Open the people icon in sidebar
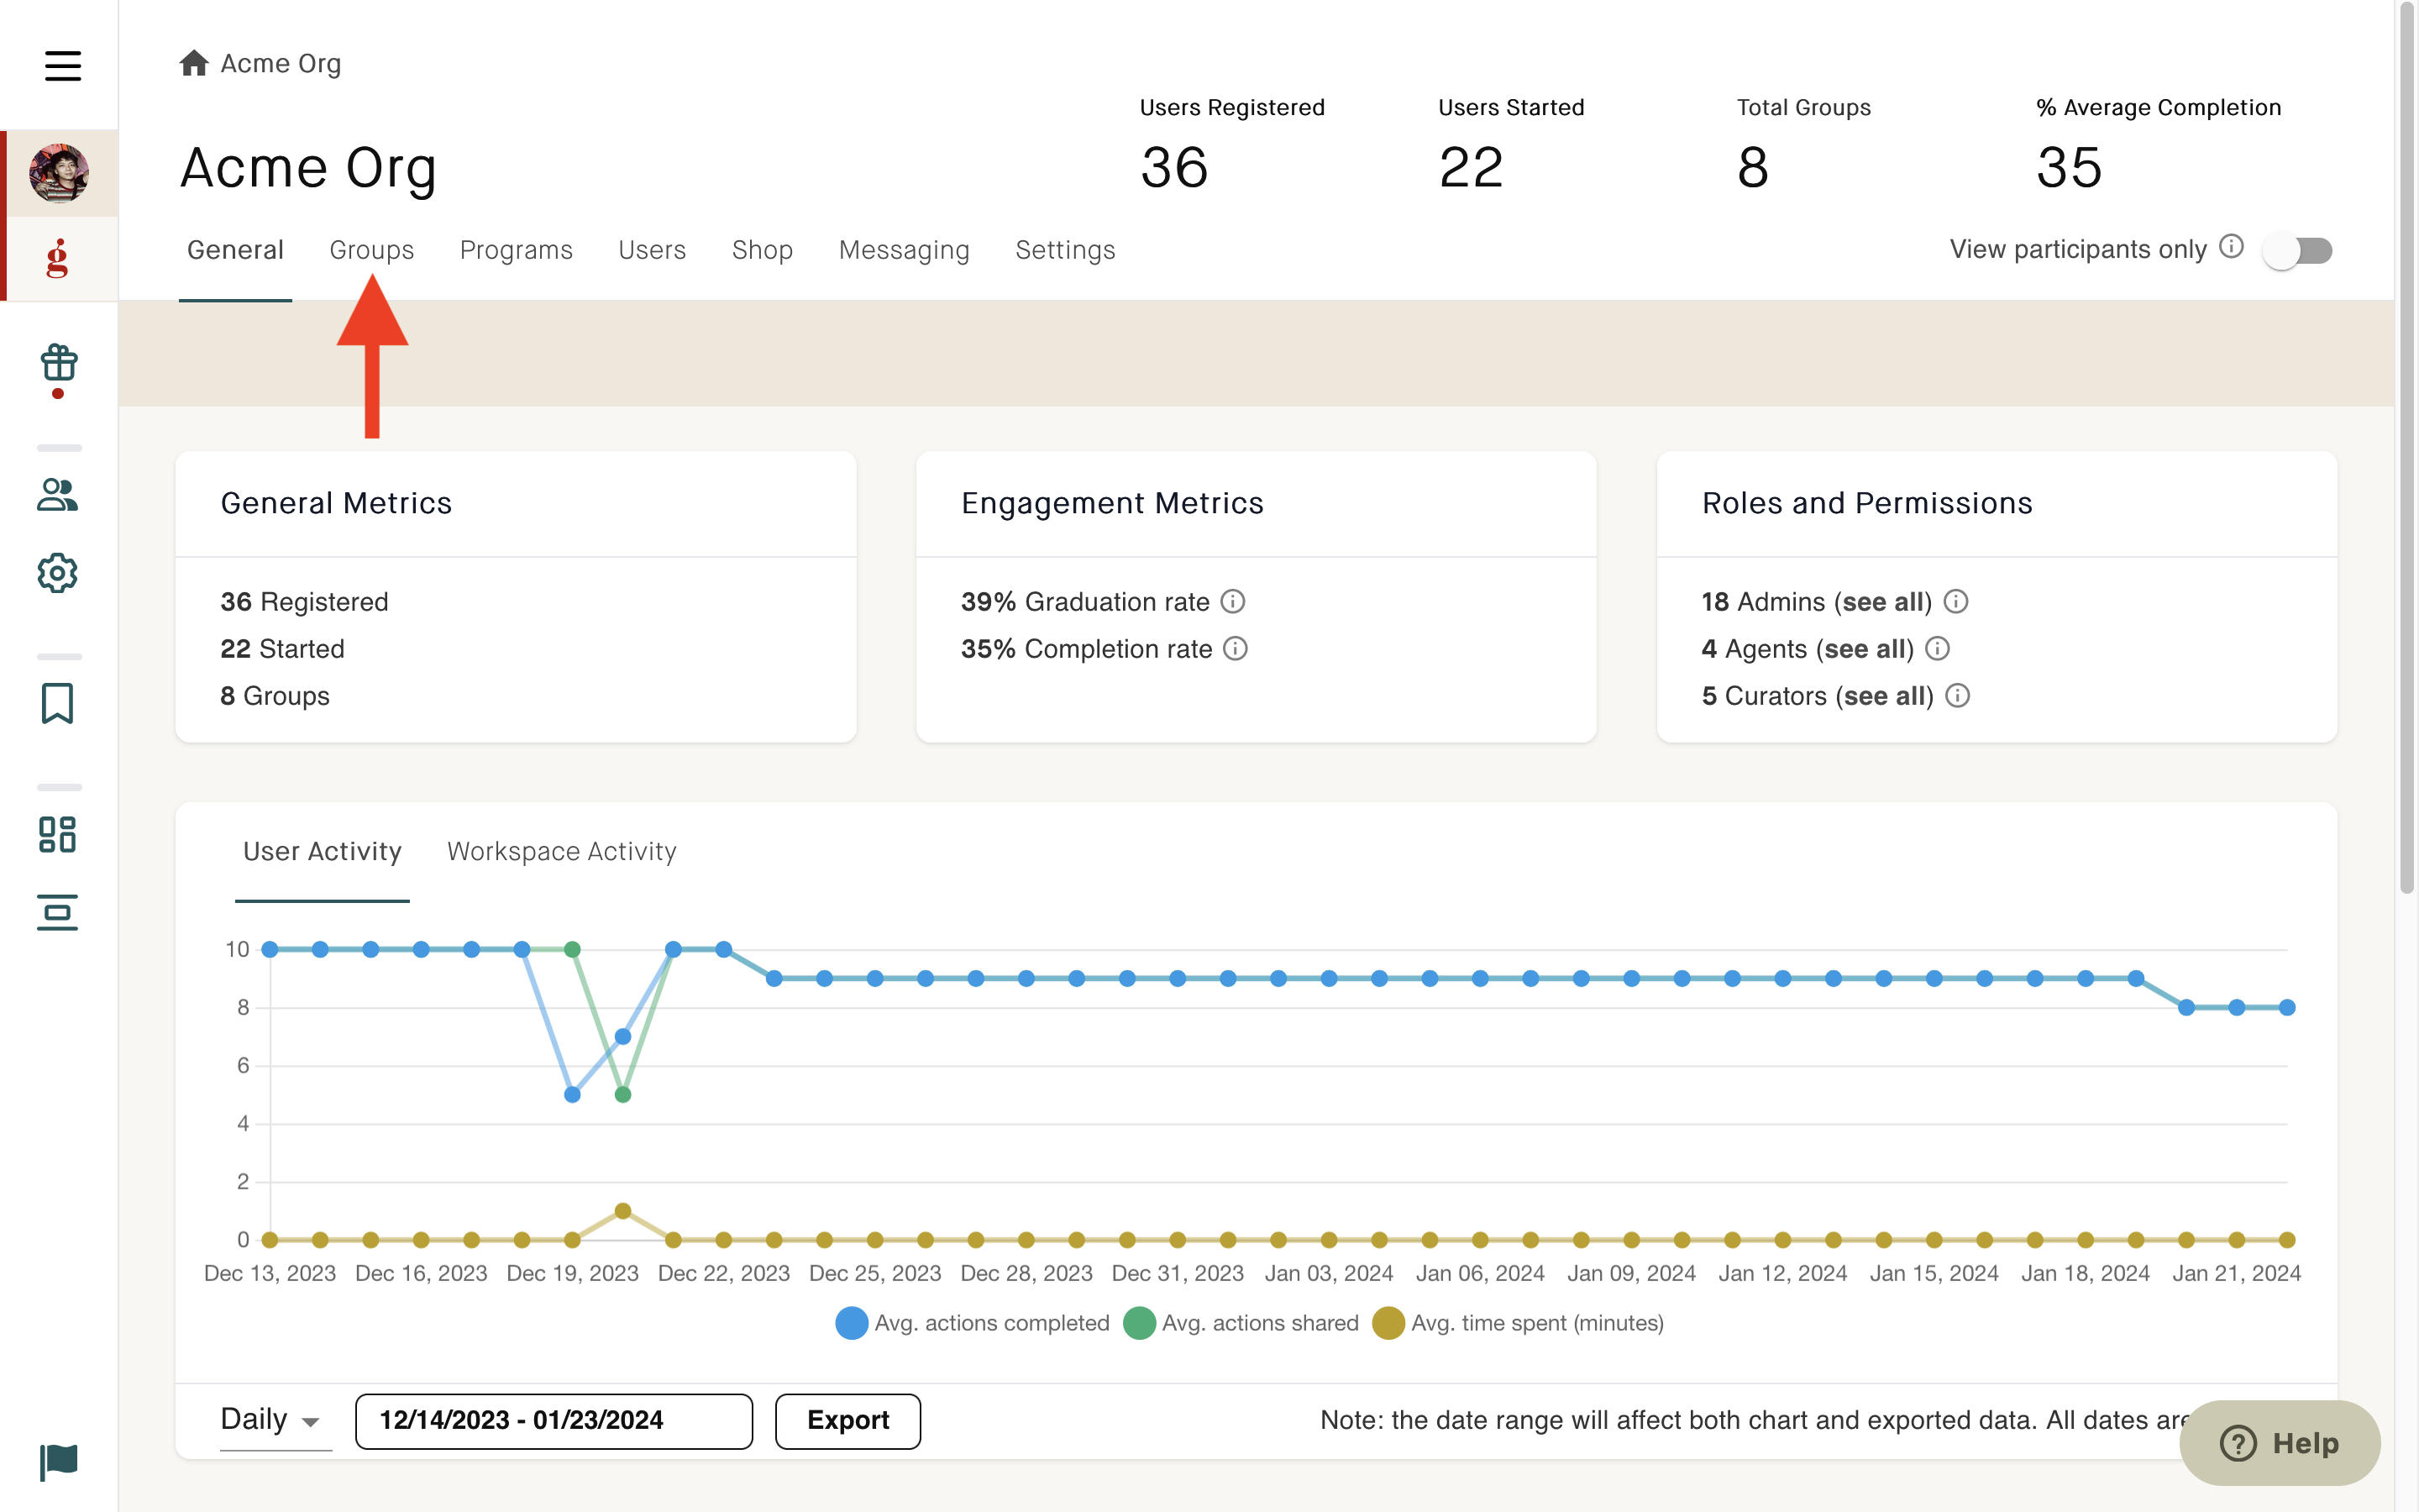This screenshot has height=1512, width=2419. pyautogui.click(x=58, y=495)
